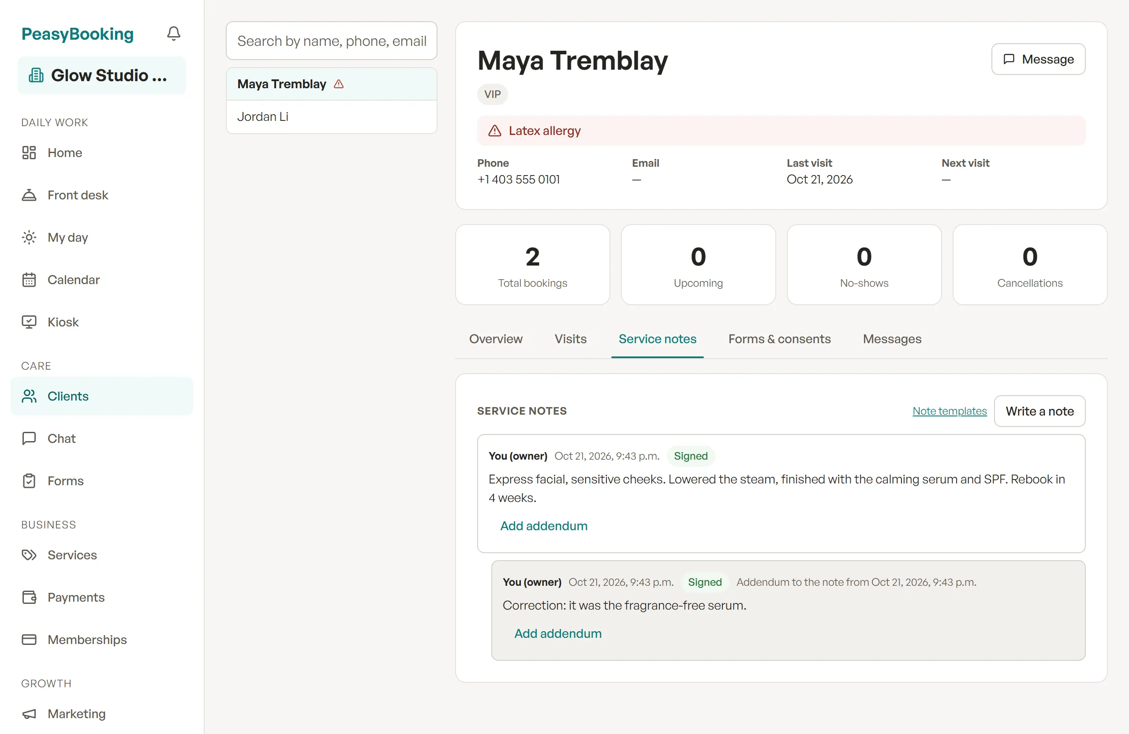
Task: Click Signed badge on the Express facial note
Action: (x=691, y=456)
